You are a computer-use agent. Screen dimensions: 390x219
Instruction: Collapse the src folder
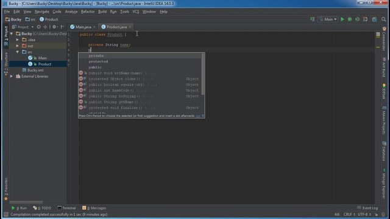(x=18, y=52)
